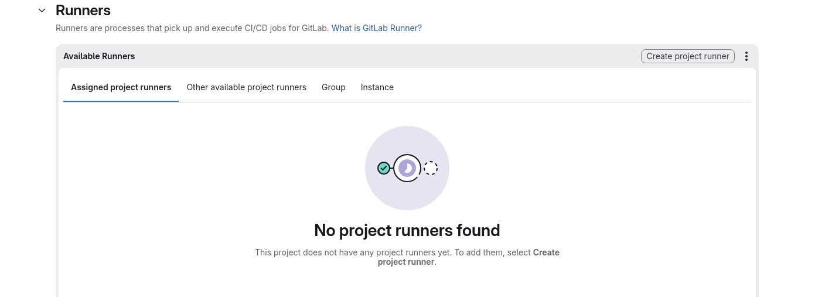The image size is (825, 297).
Task: Switch to the Instance runners tab
Action: point(377,87)
